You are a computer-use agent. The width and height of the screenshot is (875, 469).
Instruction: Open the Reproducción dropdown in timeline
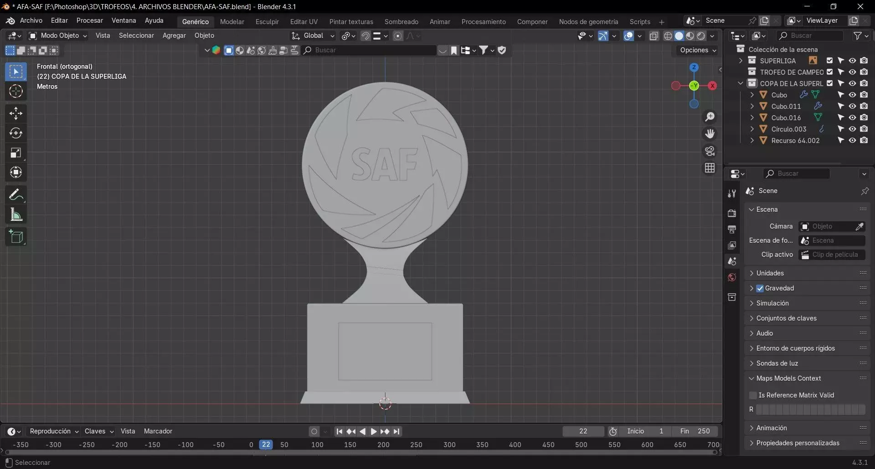pos(54,431)
